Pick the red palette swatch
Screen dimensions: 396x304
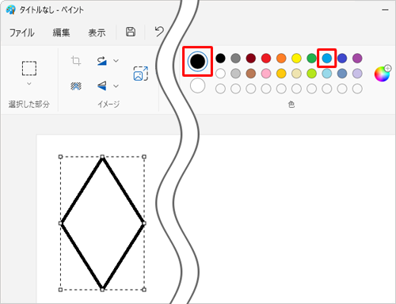266,58
